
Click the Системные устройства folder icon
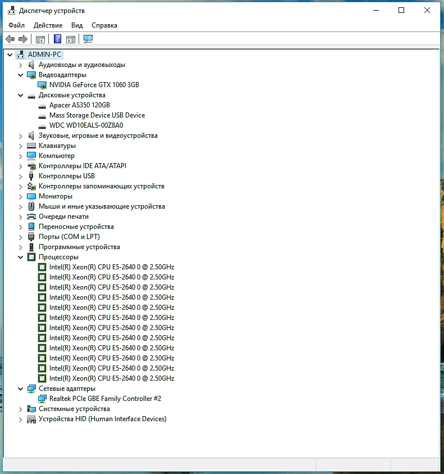tap(31, 409)
